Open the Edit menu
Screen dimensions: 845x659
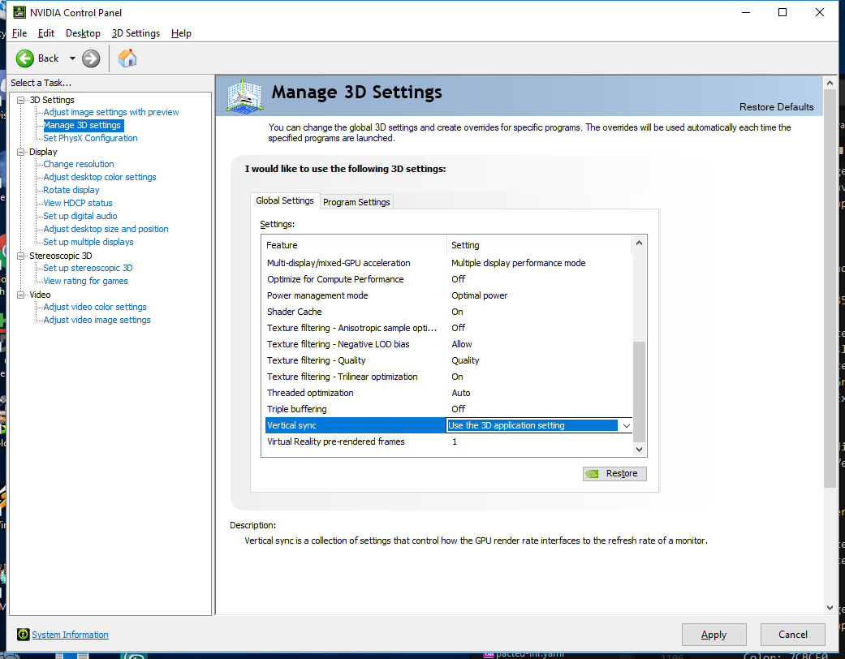point(46,33)
